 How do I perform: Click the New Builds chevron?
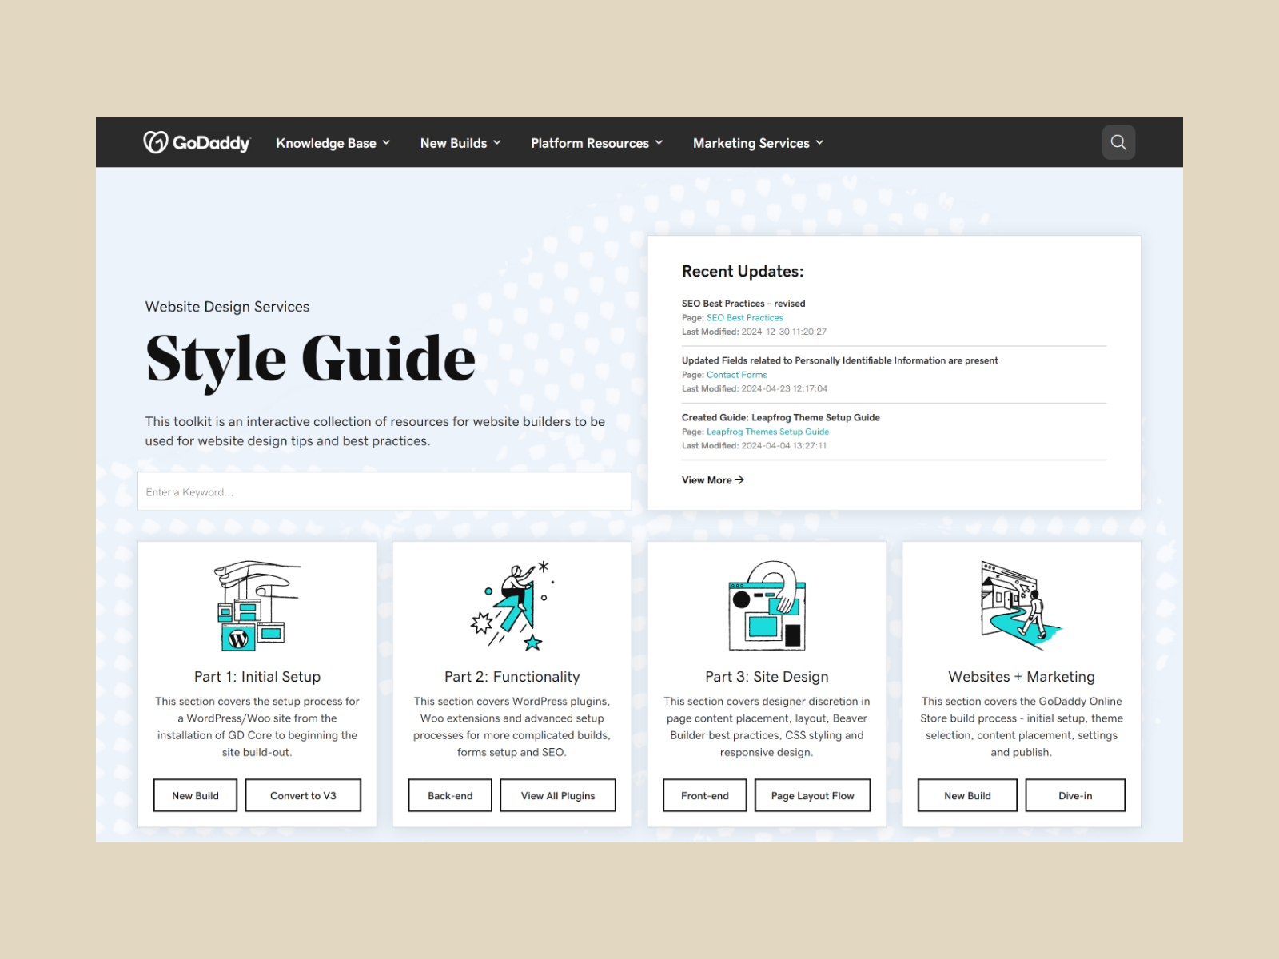tap(496, 143)
